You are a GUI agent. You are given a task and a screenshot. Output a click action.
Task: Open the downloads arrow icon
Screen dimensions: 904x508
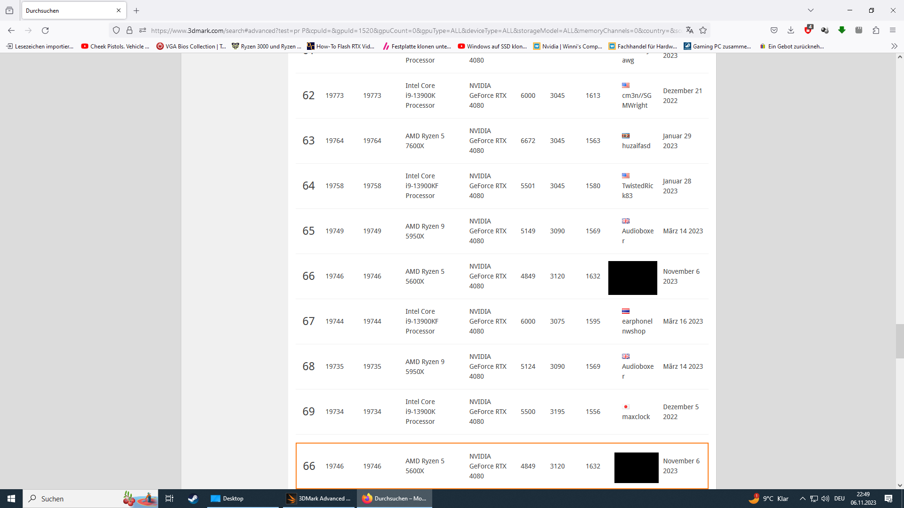[x=791, y=31]
